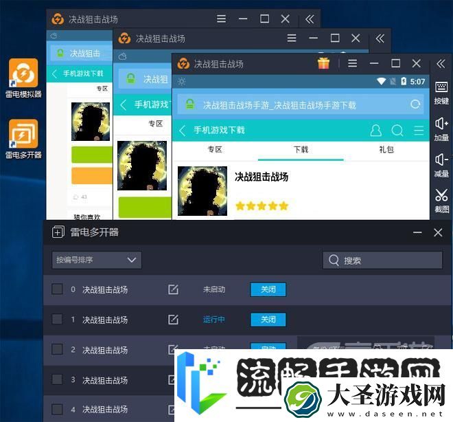Open the 按键 keyboard mapping tool
This screenshot has width=453, height=422.
pos(441,93)
